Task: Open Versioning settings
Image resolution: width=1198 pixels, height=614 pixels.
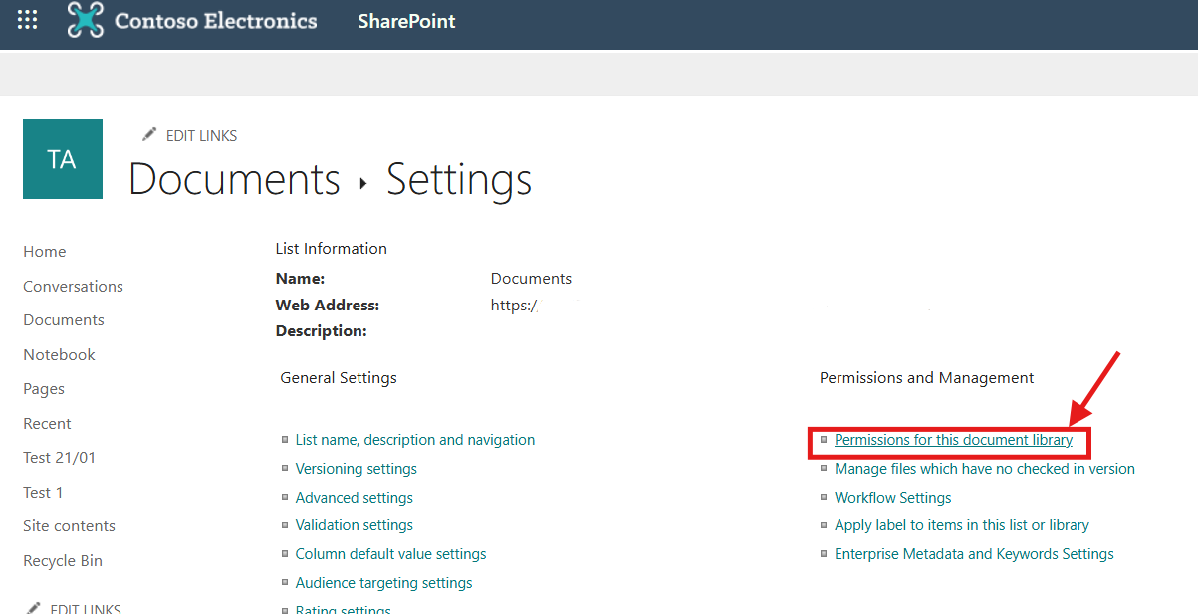Action: (x=357, y=469)
